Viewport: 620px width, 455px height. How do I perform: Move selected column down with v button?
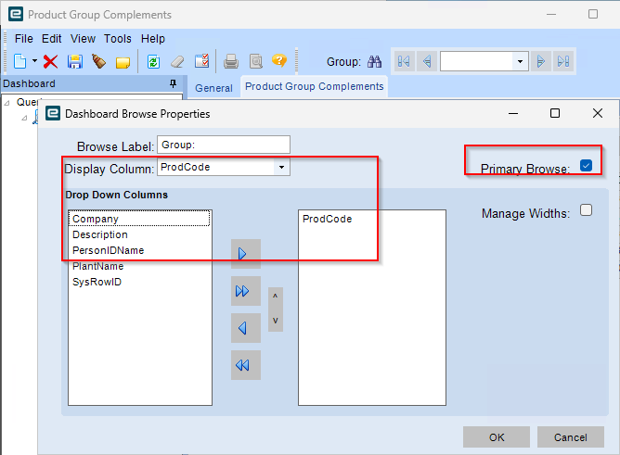pyautogui.click(x=276, y=321)
